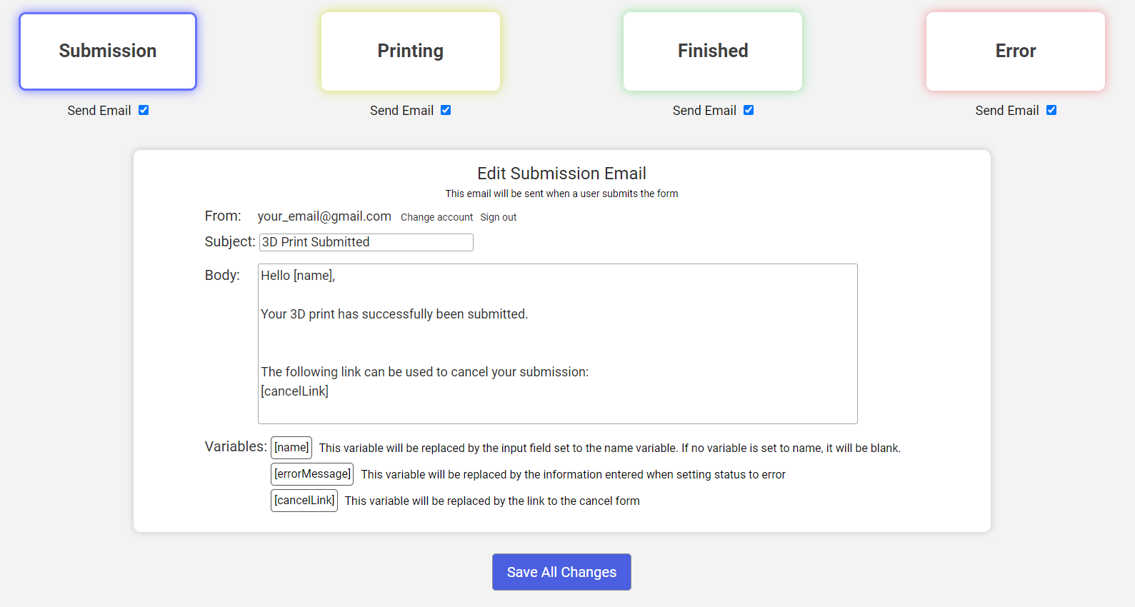
Task: Toggle Send Email checkbox under Finished
Action: (749, 110)
